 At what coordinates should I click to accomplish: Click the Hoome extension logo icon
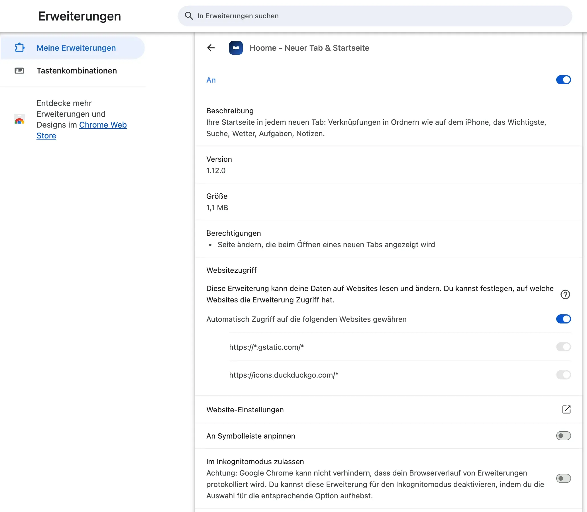tap(236, 48)
